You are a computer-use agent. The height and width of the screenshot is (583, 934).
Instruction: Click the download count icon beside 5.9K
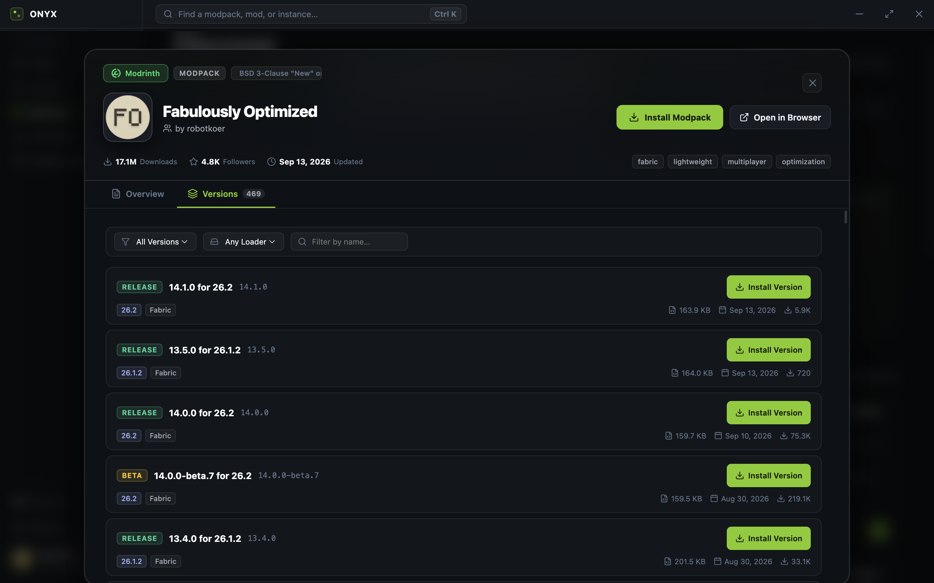[788, 310]
